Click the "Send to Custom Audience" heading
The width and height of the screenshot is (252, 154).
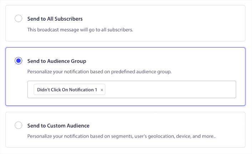[x=58, y=126]
